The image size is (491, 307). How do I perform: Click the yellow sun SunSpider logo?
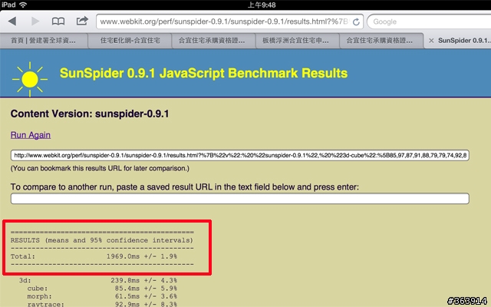(x=30, y=79)
